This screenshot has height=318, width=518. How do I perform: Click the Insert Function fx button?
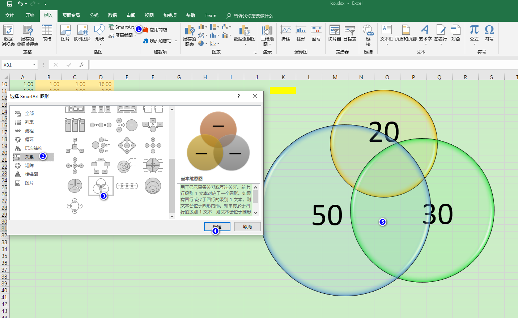(x=82, y=65)
